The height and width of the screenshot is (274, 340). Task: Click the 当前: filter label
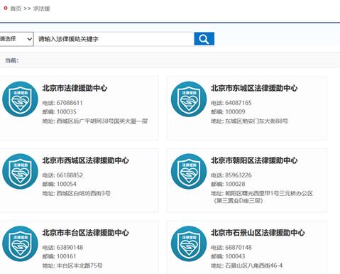click(12, 60)
